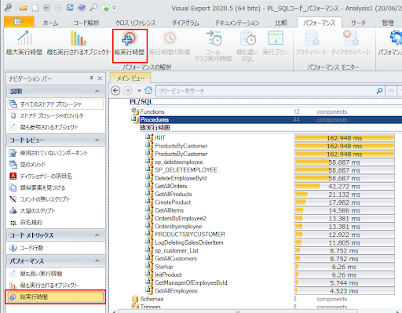The image size is (402, 313).
Task: Open the main view history dropdown arrow
Action: (139, 91)
